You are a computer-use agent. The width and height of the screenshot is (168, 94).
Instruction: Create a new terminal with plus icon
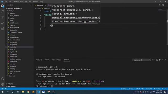coord(153,60)
